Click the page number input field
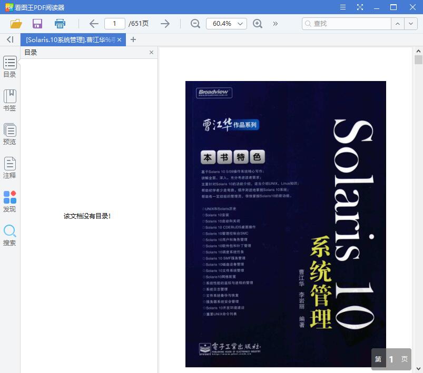The image size is (423, 373). pyautogui.click(x=115, y=24)
